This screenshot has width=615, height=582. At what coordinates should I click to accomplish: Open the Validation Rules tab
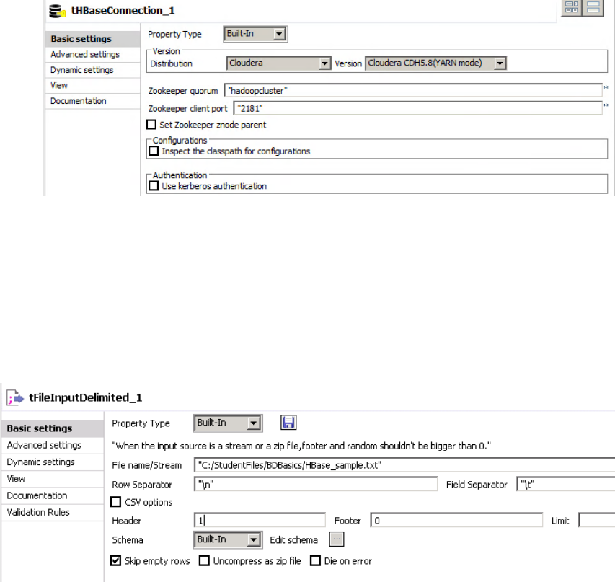coord(53,513)
